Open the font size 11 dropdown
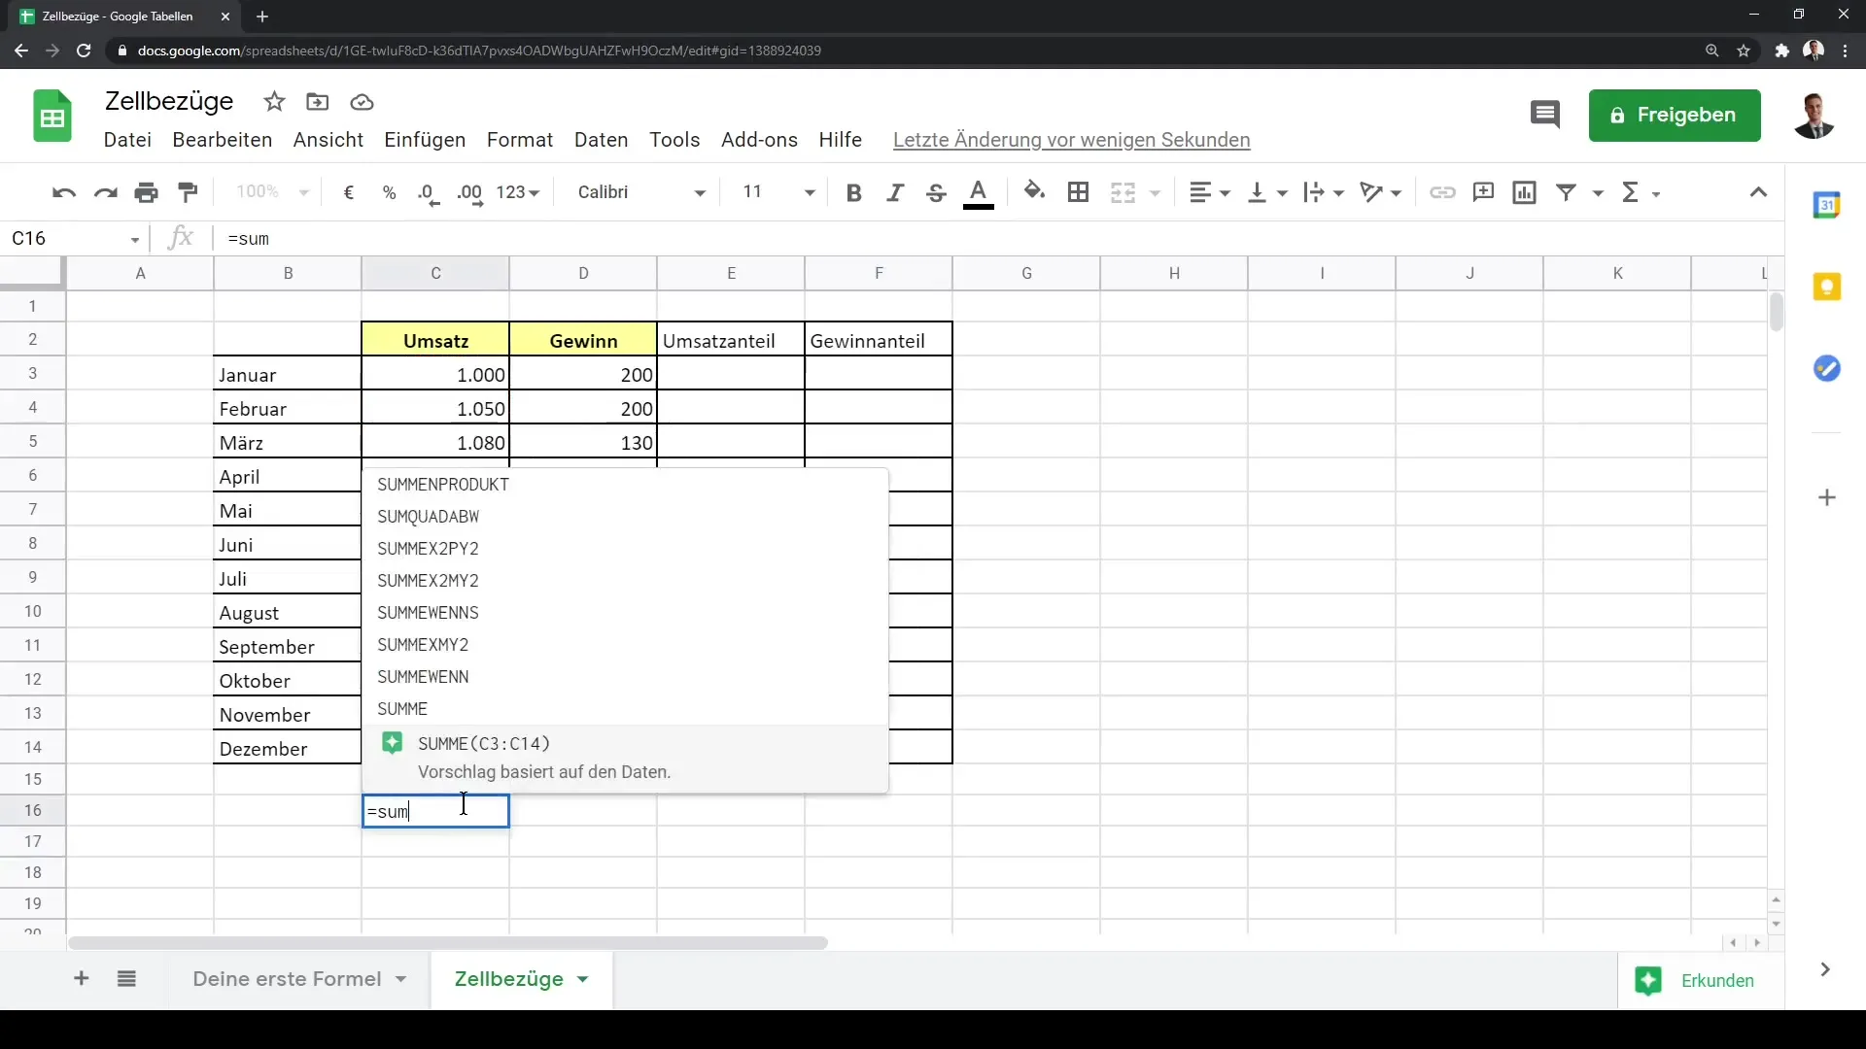Image resolution: width=1866 pixels, height=1049 pixels. tap(777, 192)
